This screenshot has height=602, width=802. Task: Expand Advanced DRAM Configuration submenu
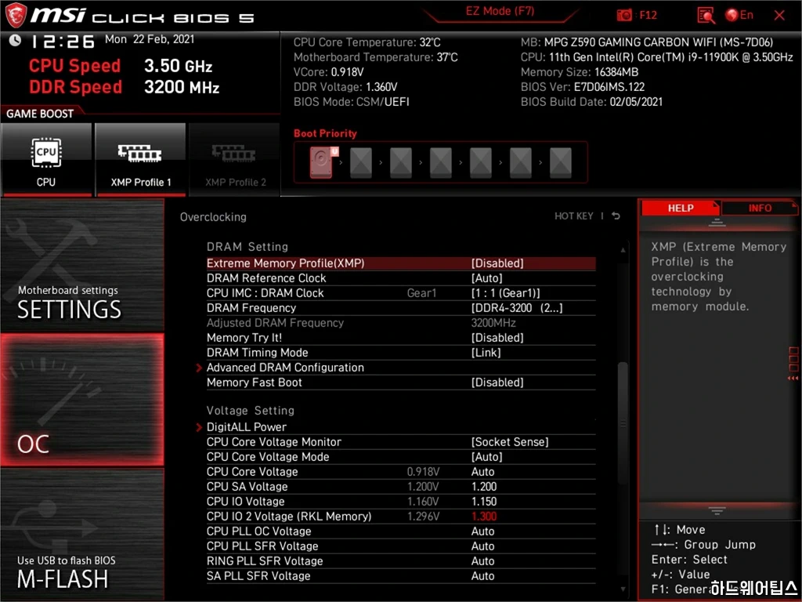285,368
